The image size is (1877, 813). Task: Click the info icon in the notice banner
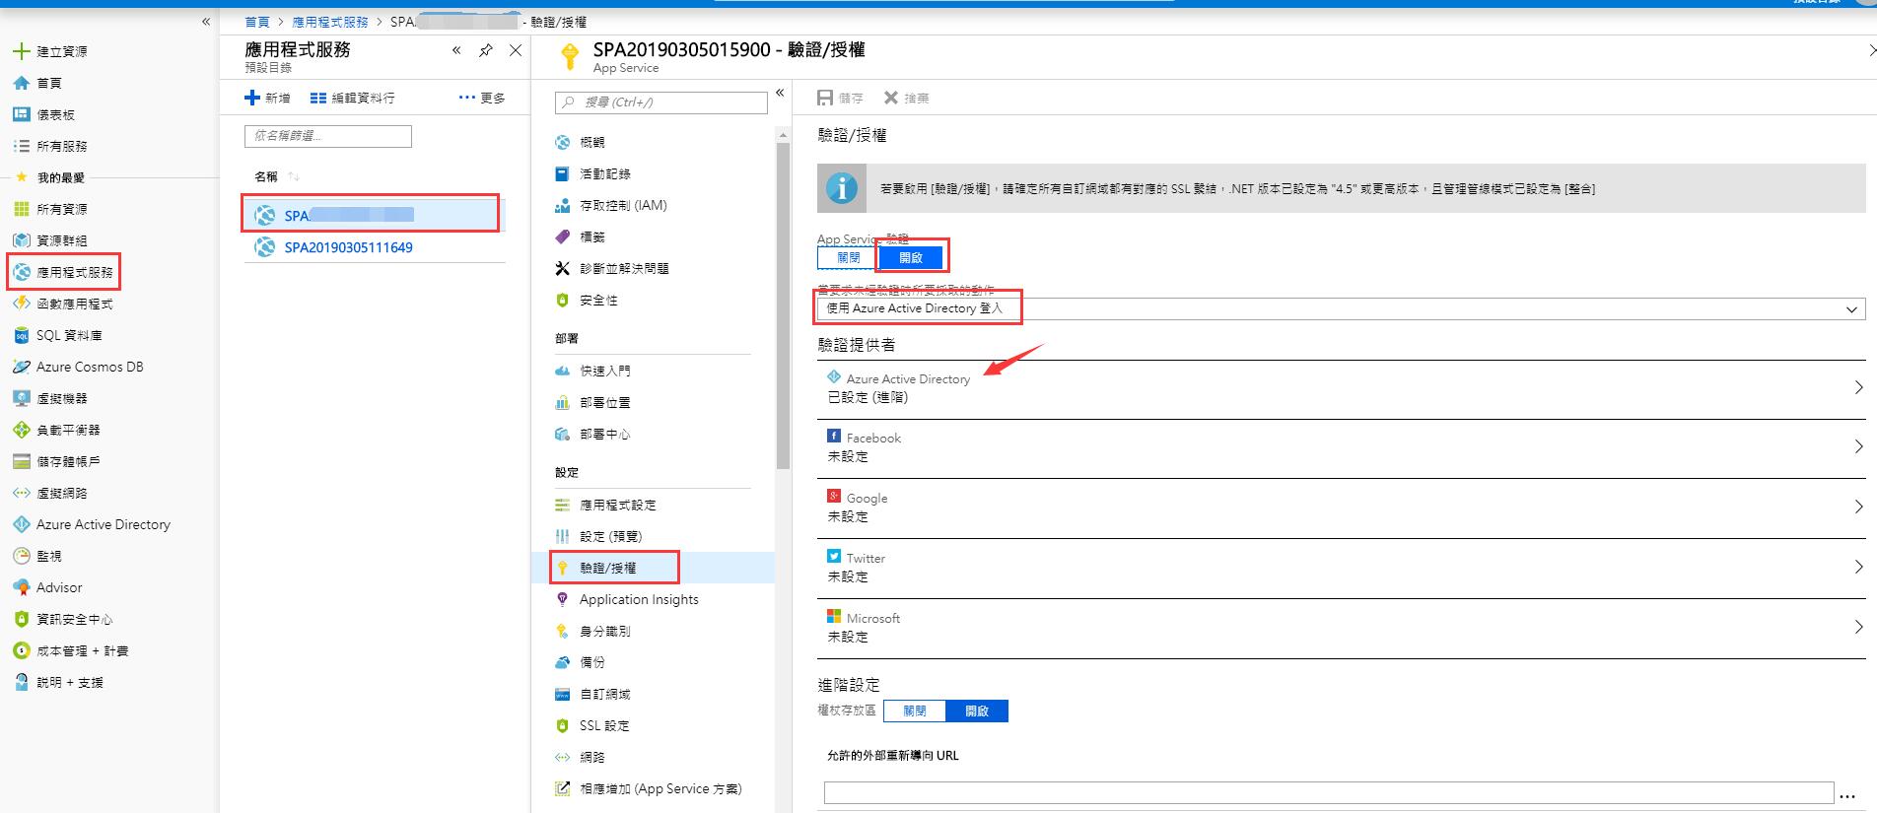[841, 188]
